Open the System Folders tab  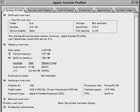125,10
